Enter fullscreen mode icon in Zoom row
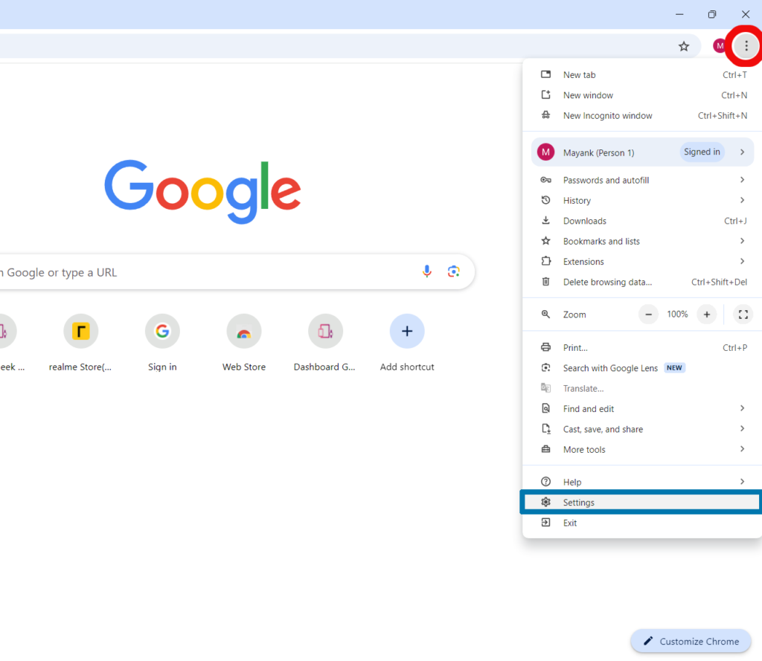The width and height of the screenshot is (762, 661). click(x=743, y=315)
